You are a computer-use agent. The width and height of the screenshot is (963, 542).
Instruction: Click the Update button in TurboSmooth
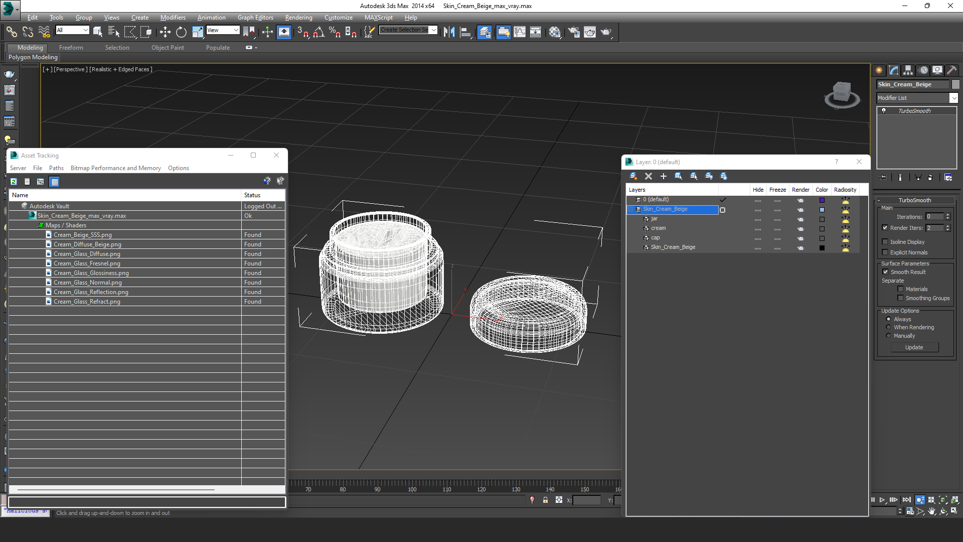pos(914,347)
